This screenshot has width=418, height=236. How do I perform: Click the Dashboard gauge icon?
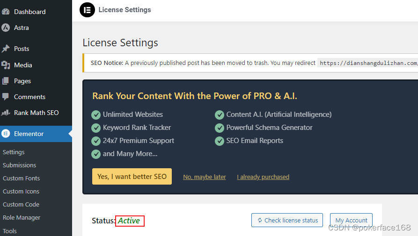[x=6, y=12]
